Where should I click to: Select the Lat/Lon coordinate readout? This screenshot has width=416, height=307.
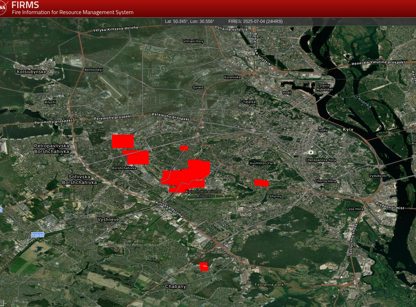(x=189, y=22)
